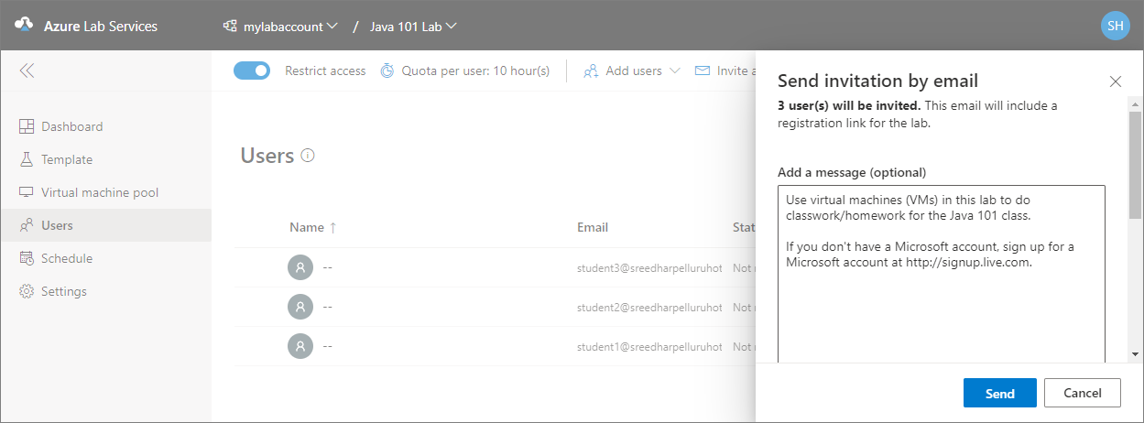Viewport: 1144px width, 423px height.
Task: Select the student3@sreedharpelluruhot email
Action: [x=649, y=268]
